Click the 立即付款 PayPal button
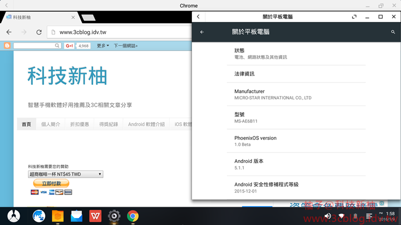401x225 pixels. (51, 183)
